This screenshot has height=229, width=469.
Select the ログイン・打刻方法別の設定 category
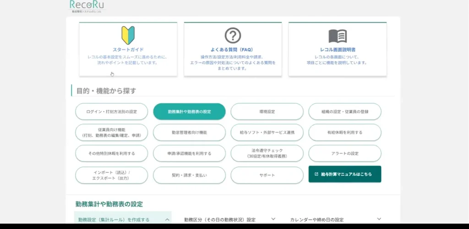coord(111,112)
